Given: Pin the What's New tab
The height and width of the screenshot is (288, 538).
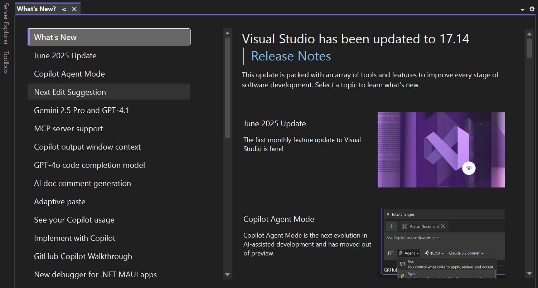Looking at the screenshot, I should [64, 9].
